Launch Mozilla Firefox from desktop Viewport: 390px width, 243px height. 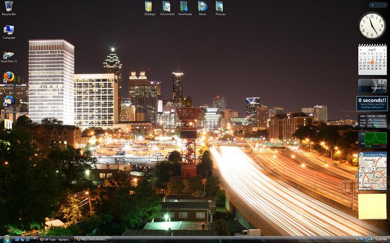pyautogui.click(x=9, y=77)
